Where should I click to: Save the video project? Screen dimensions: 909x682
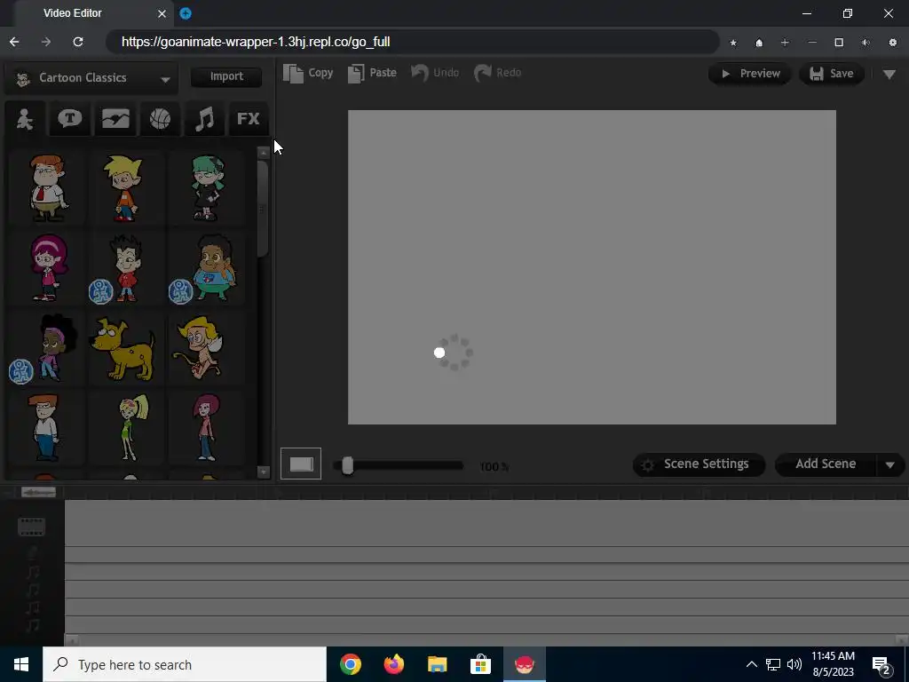[x=831, y=74]
